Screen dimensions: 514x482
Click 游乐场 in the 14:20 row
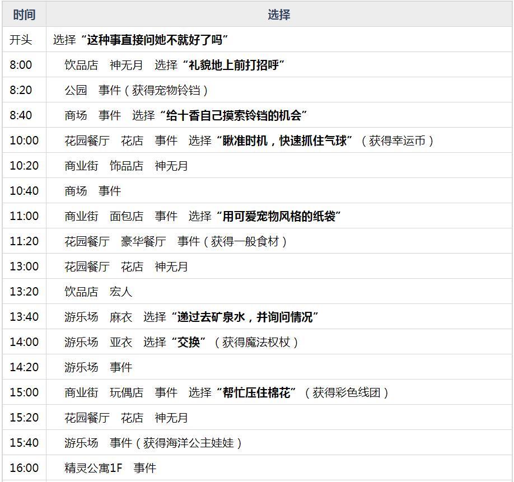pos(81,367)
